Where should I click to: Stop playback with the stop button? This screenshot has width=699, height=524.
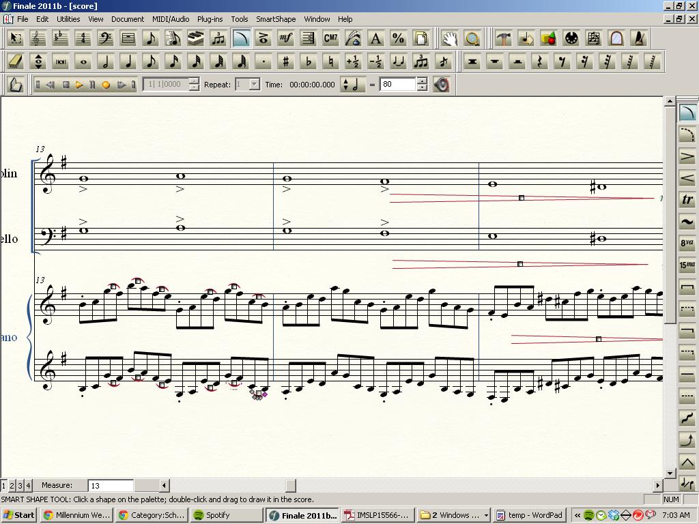click(x=66, y=85)
